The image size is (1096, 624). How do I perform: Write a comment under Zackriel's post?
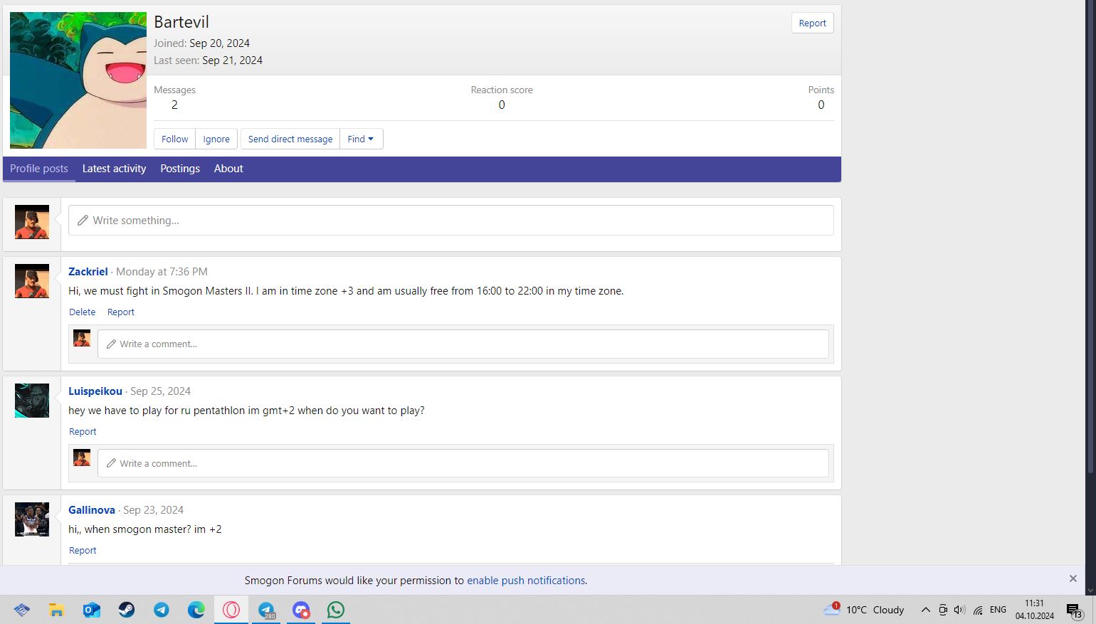pyautogui.click(x=463, y=344)
